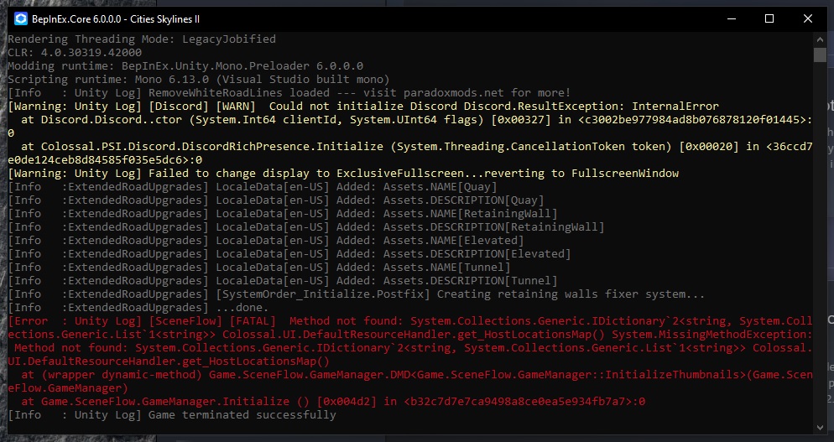Click the 'Failed to change display to ExclusiveFullscreen' warning

click(x=343, y=173)
